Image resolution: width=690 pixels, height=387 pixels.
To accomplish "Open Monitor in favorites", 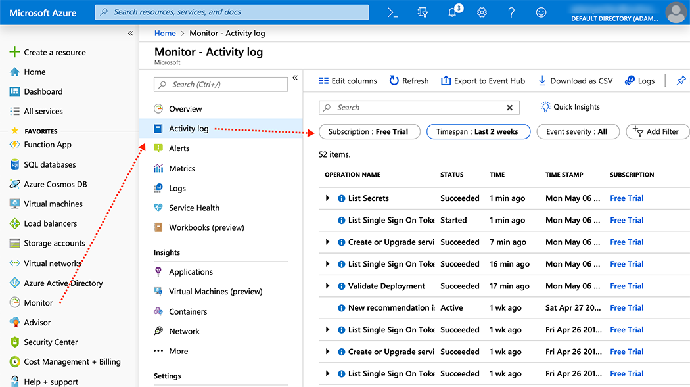I will coord(32,302).
